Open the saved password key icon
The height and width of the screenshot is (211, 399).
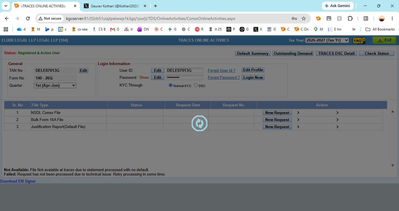pyautogui.click(x=294, y=19)
